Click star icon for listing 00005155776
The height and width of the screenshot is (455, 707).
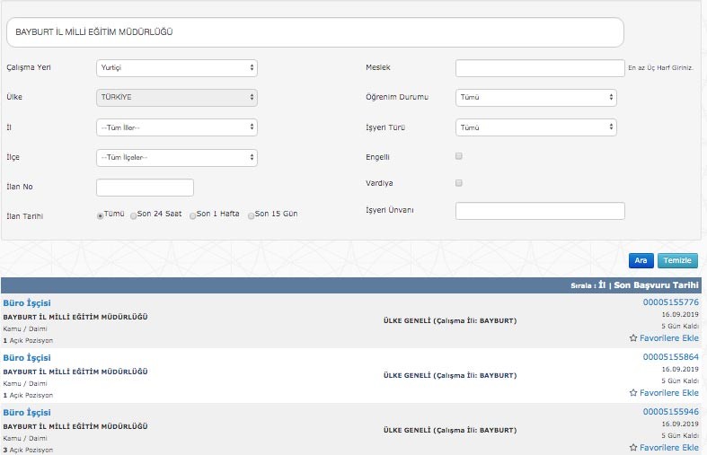pyautogui.click(x=632, y=339)
